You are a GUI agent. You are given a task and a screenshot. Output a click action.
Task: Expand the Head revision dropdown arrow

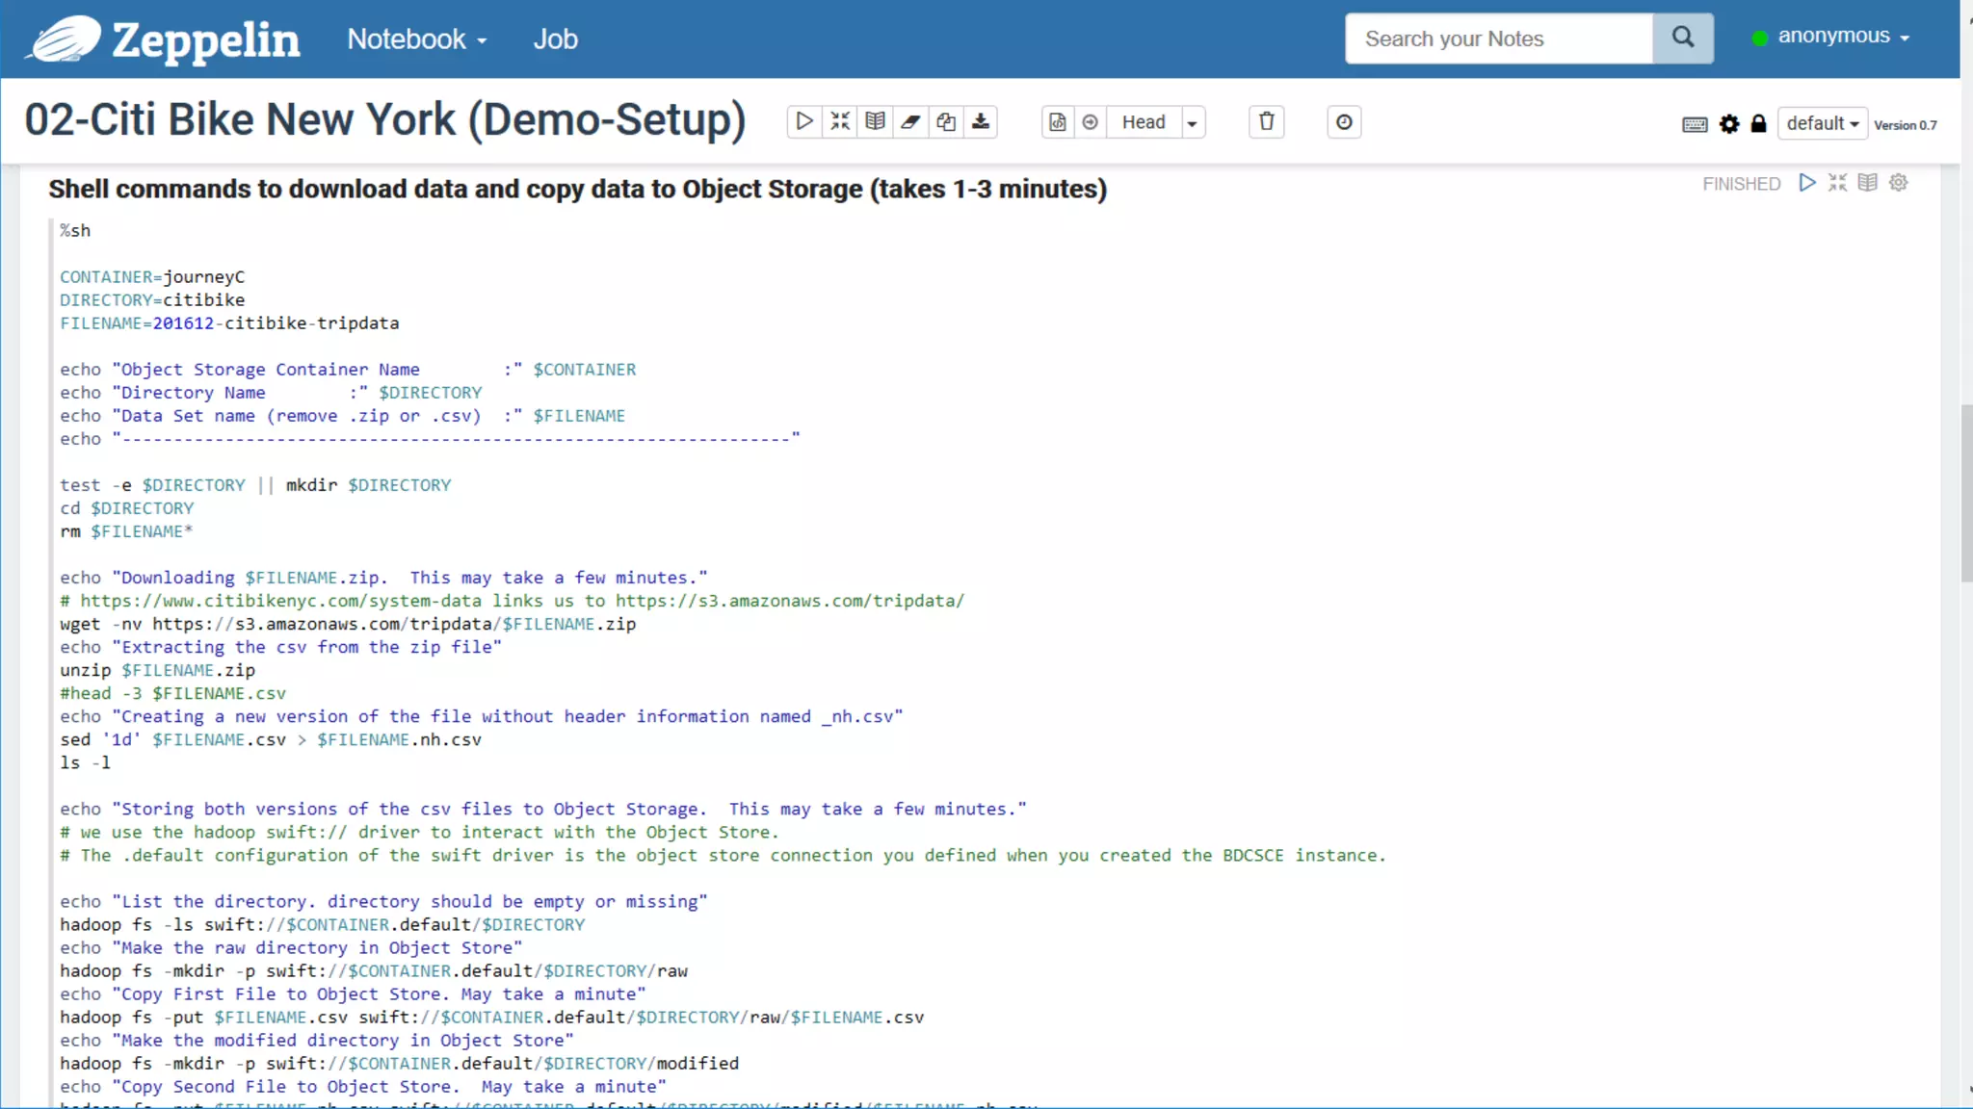click(1193, 123)
